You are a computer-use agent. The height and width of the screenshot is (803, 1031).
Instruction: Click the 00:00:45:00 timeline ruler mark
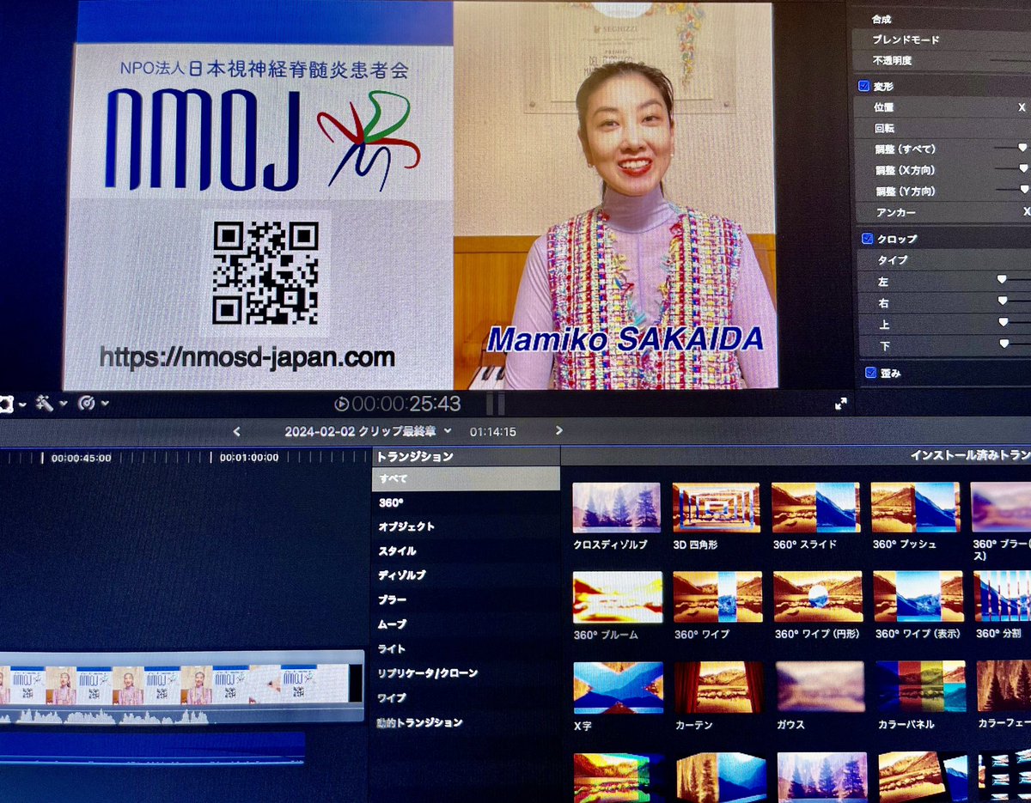click(81, 458)
